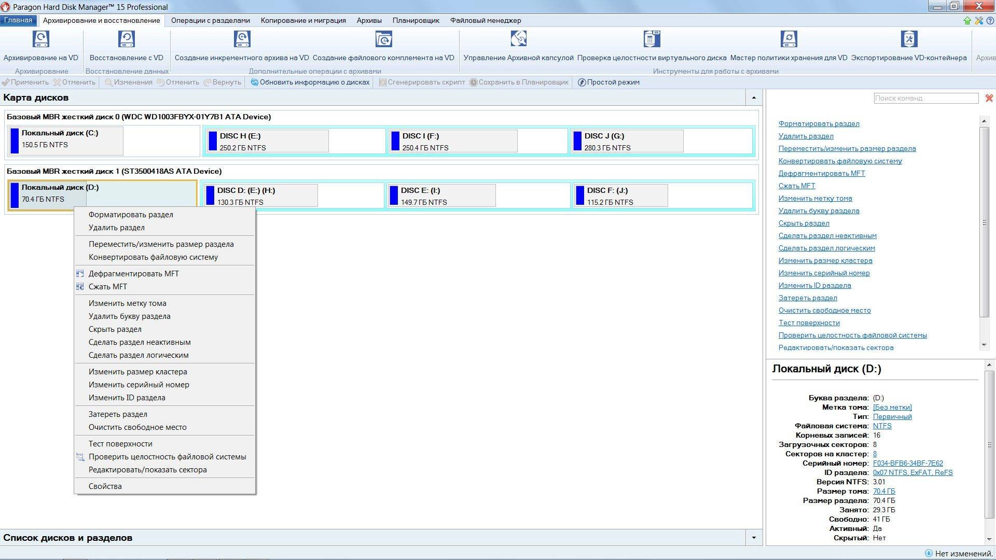Open the Планировщик tab
Viewport: 996px width, 560px height.
[x=416, y=21]
